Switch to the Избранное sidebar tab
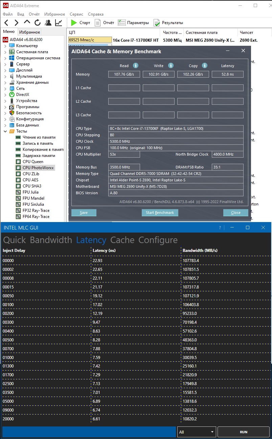The image size is (272, 439). 30,32
